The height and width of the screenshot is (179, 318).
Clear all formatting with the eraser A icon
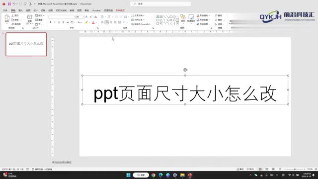(96, 17)
